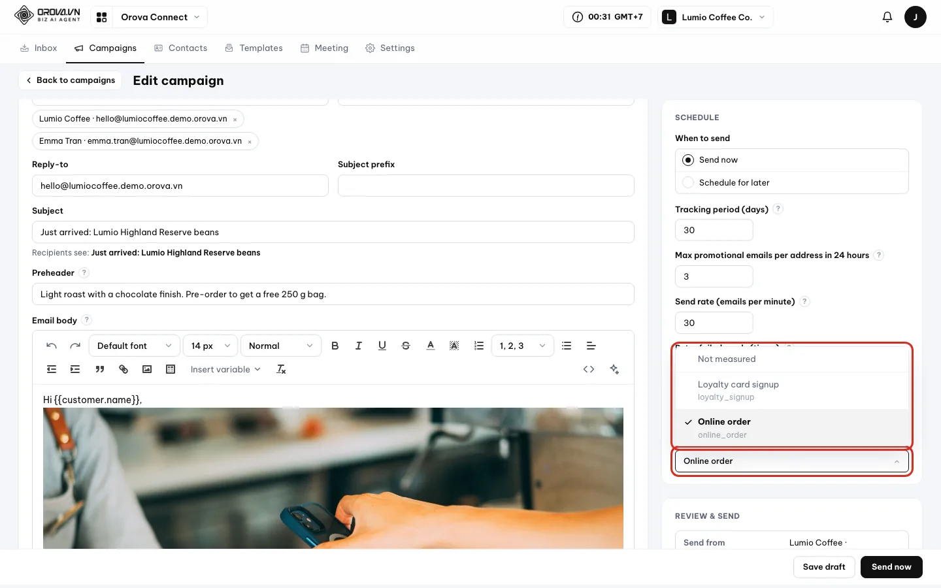This screenshot has height=588, width=941.
Task: Clear text formatting
Action: coord(281,369)
